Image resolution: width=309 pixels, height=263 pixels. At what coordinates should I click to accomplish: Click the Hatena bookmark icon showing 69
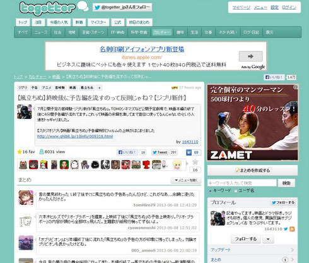coord(189,152)
